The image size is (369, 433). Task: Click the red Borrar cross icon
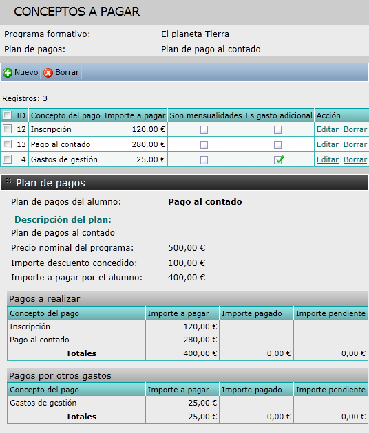click(48, 73)
